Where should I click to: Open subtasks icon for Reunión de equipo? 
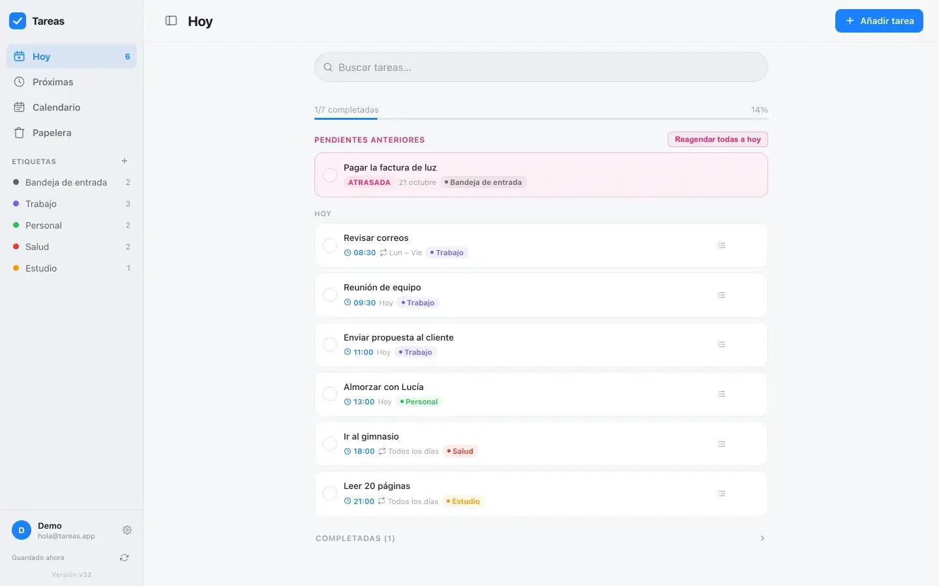(x=722, y=295)
